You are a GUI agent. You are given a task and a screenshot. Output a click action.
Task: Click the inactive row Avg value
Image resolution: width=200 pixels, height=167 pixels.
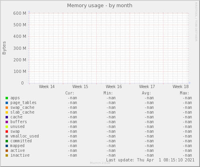(x=149, y=155)
